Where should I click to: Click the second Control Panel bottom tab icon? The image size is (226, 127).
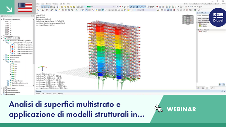[203, 88]
